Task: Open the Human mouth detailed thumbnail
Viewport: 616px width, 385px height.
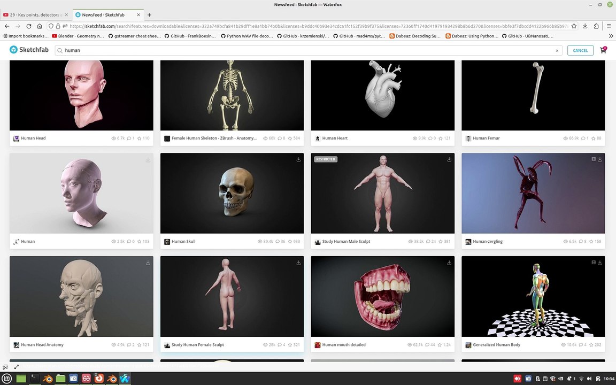Action: pyautogui.click(x=383, y=297)
